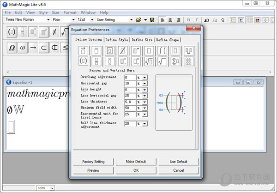The image size is (277, 193).
Task: Select the matrix grid spacing icon
Action: pyautogui.click(x=188, y=61)
